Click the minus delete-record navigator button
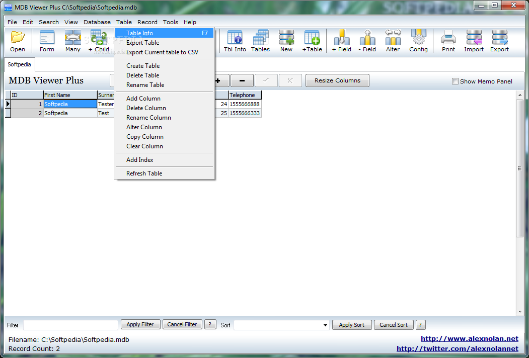 pos(242,80)
